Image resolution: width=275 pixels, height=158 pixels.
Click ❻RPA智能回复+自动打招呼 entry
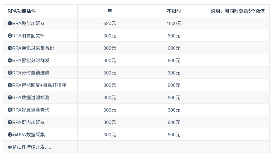pos(37,85)
